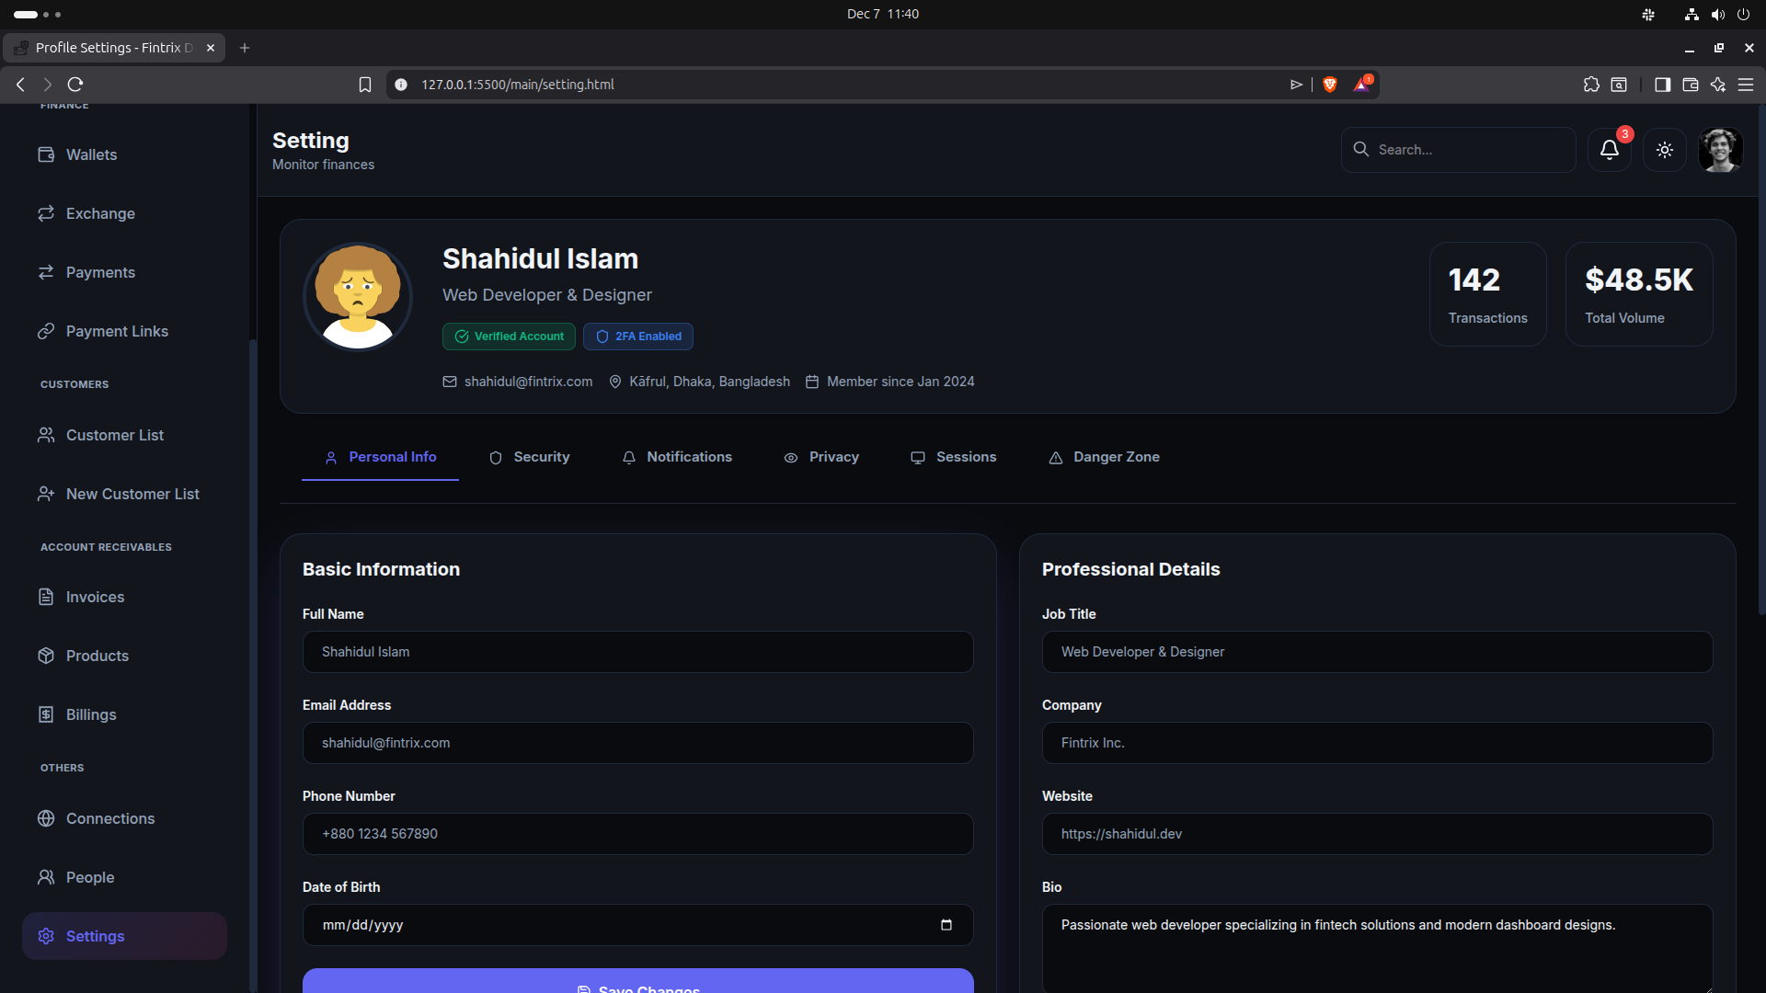The height and width of the screenshot is (993, 1766).
Task: Click the Full Name input field
Action: point(637,652)
